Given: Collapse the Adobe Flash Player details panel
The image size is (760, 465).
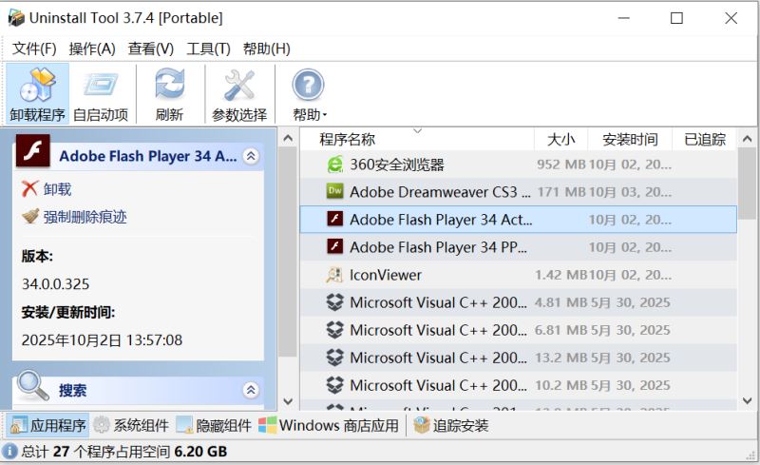Looking at the screenshot, I should tap(251, 156).
